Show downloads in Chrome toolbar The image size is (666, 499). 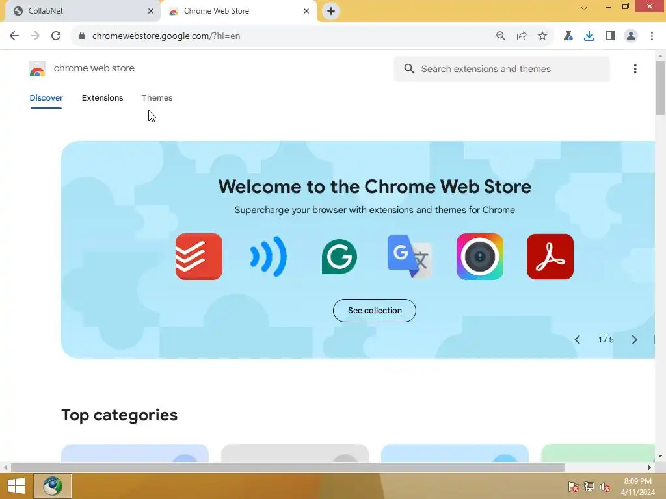pyautogui.click(x=589, y=36)
